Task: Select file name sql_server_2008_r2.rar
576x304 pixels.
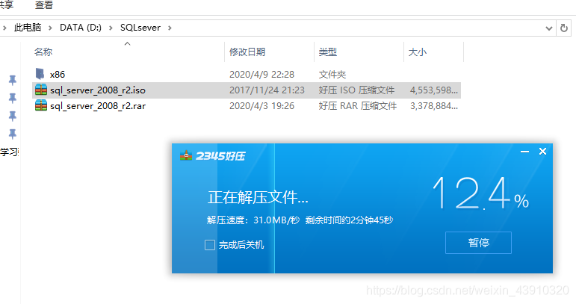Action: (98, 106)
